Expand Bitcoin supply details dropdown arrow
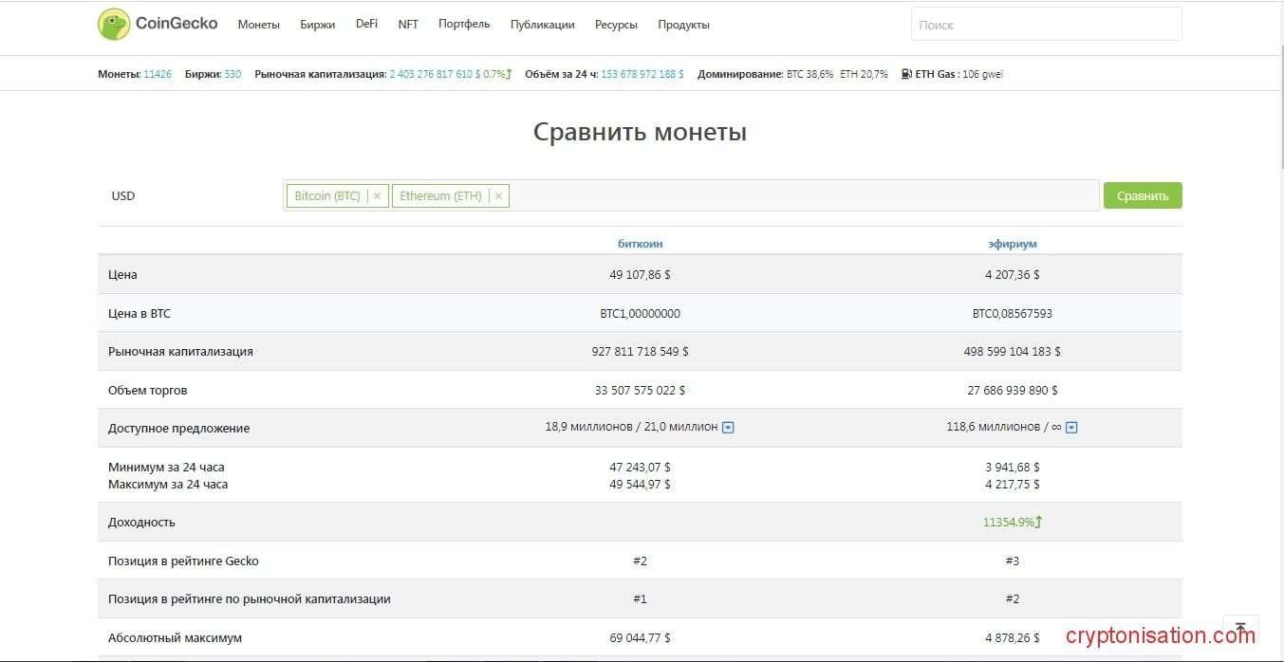This screenshot has width=1284, height=662. tap(728, 428)
